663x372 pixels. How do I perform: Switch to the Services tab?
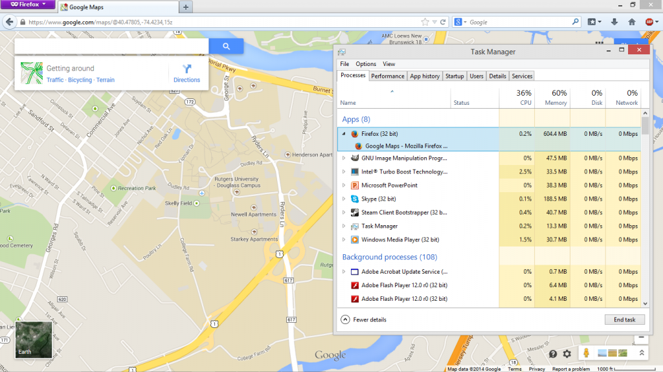pyautogui.click(x=523, y=76)
